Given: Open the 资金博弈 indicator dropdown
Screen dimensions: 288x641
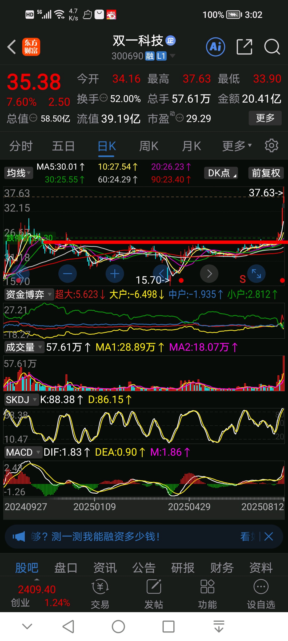Looking at the screenshot, I should tap(29, 294).
